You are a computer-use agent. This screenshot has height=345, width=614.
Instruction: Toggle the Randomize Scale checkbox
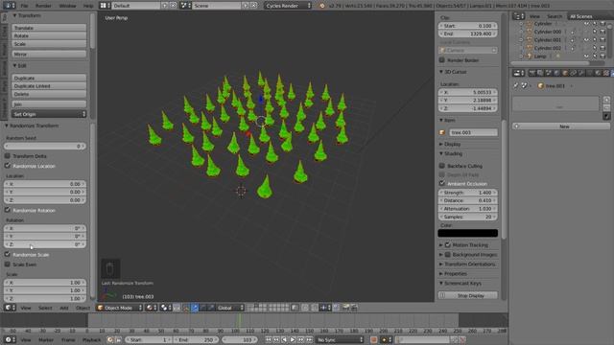[x=8, y=254]
